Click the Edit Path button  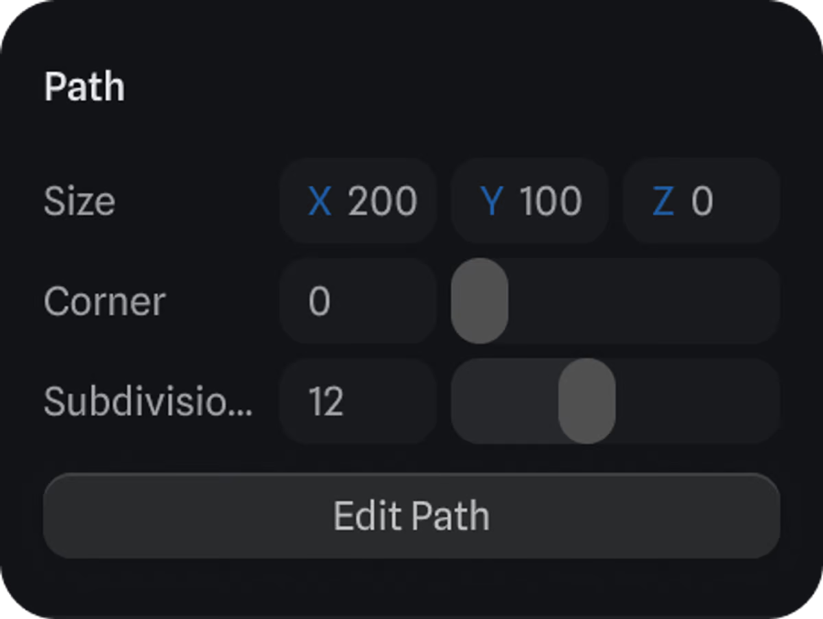pos(411,516)
